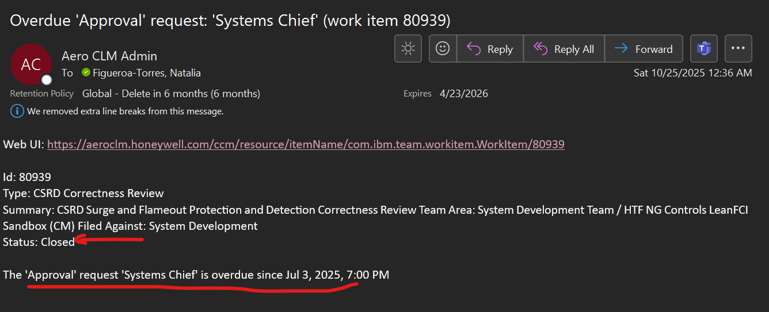Share message to Teams using Teams icon

point(703,49)
